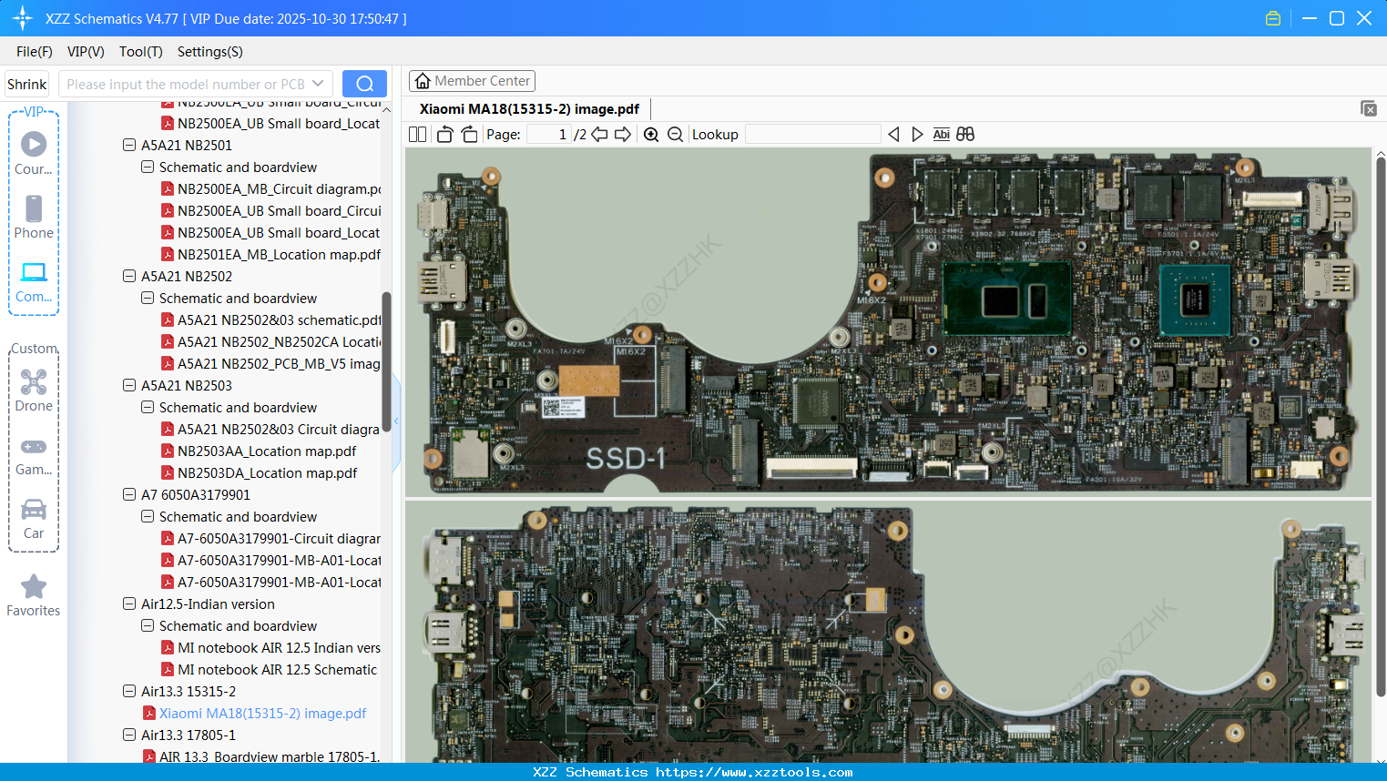Open A5A21 NB2502_PCB_MB_V5 image file
The height and width of the screenshot is (781, 1387).
[x=279, y=364]
